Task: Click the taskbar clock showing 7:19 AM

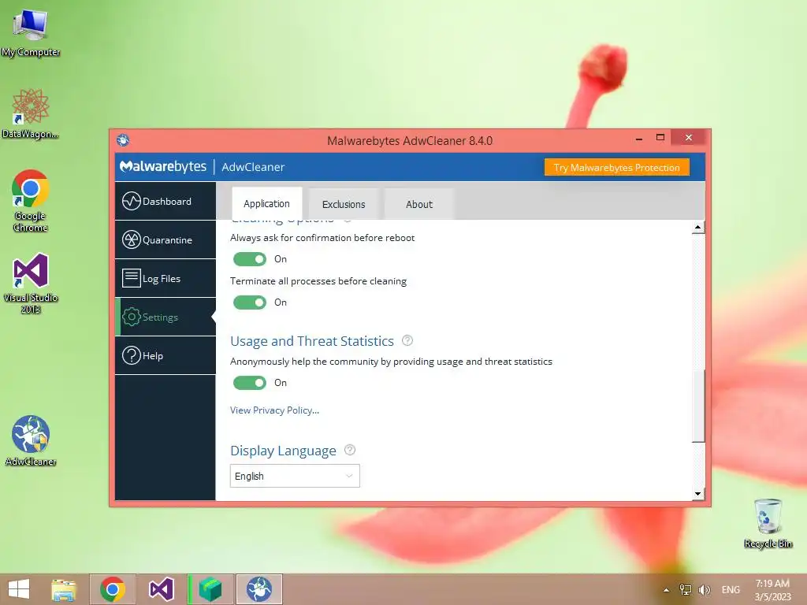Action: click(x=772, y=589)
